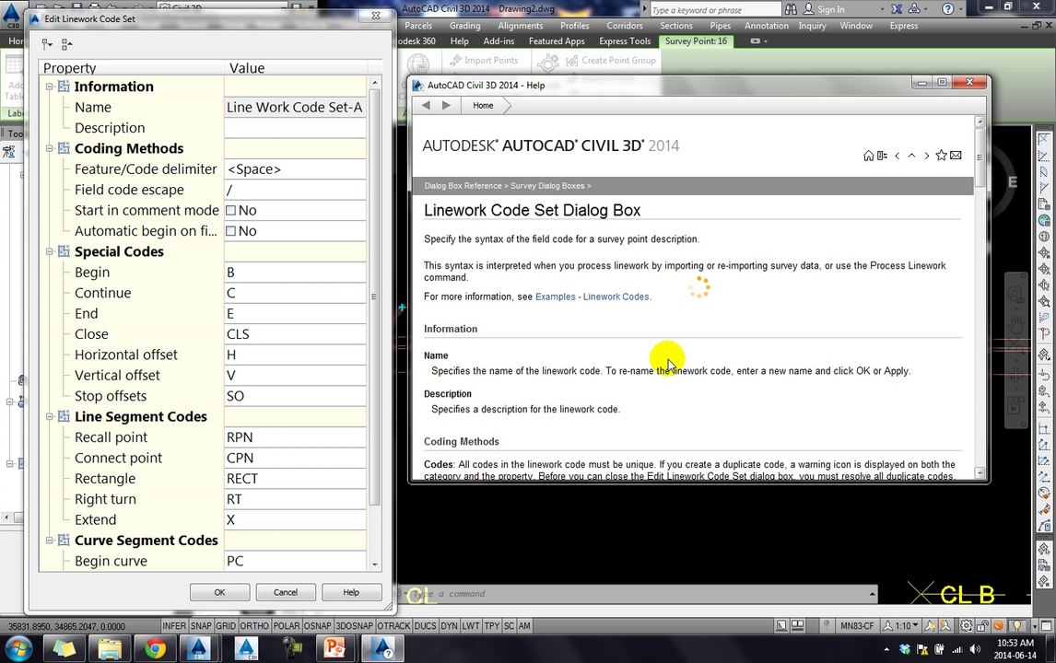Toggle GRID display in status bar
Image resolution: width=1056 pixels, height=663 pixels.
point(226,625)
